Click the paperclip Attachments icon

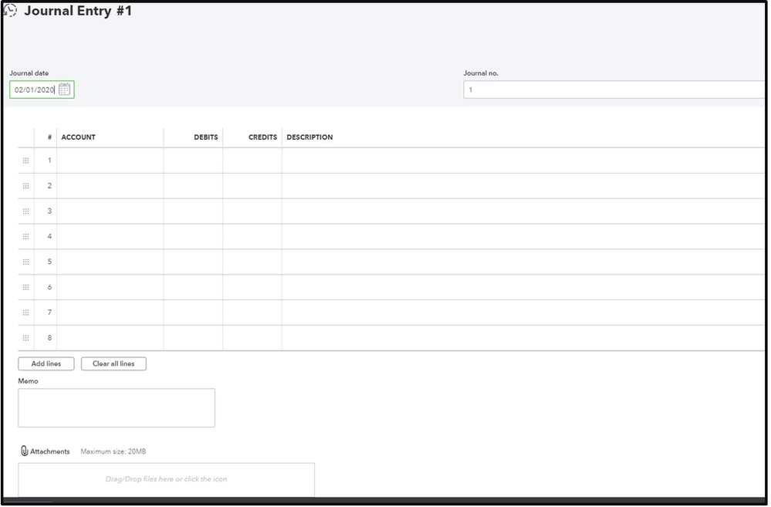24,451
